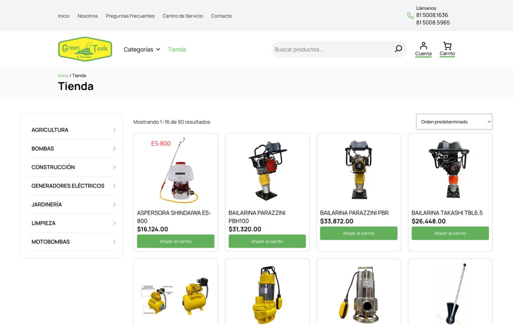Select Preguntas Frecuentes in the top menu
The width and height of the screenshot is (513, 325).
coord(129,15)
